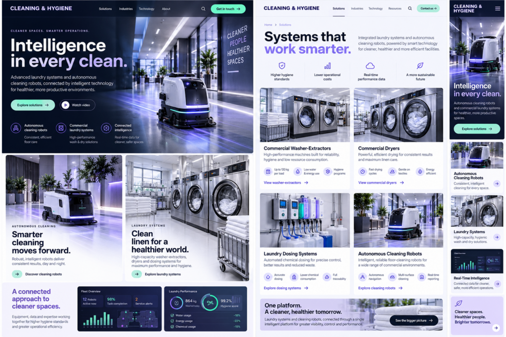Click the Energy usage row in Laundry Performance

tap(206, 321)
